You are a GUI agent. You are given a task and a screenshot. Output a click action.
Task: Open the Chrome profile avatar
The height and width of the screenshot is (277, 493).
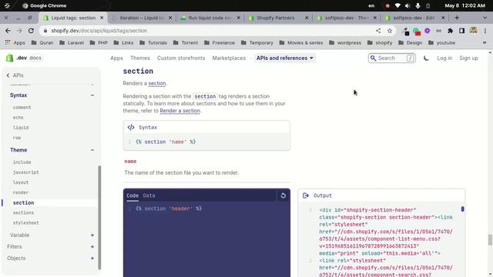point(473,31)
